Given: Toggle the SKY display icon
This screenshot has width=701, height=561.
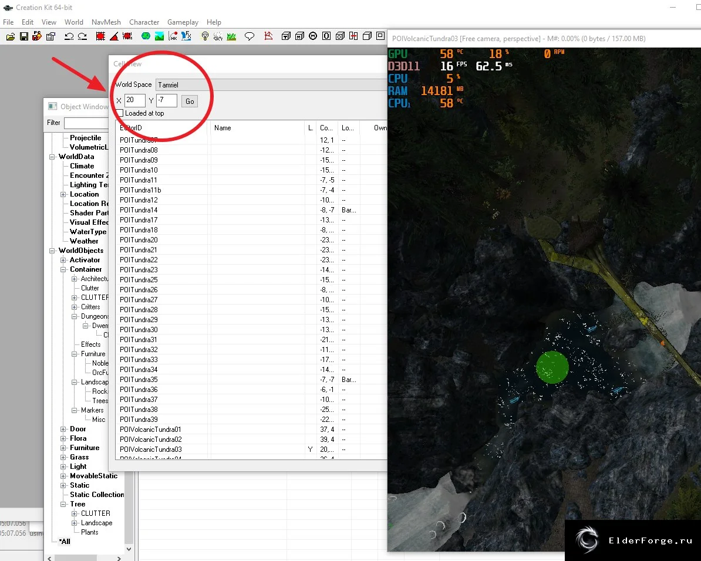Looking at the screenshot, I should (218, 36).
